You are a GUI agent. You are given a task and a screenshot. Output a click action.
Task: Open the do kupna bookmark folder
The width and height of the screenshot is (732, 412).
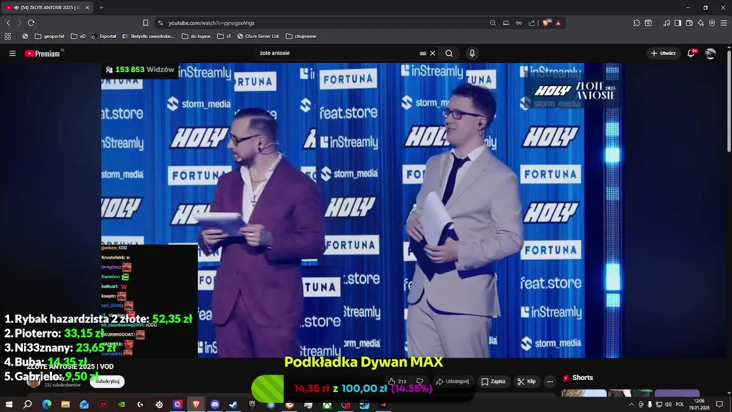point(196,36)
